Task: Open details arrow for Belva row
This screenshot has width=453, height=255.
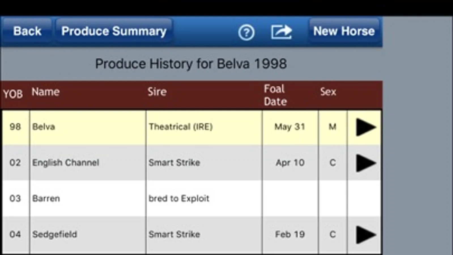Action: [365, 127]
